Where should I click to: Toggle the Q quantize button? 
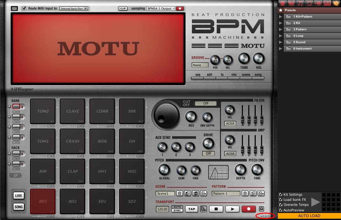[x=261, y=209]
